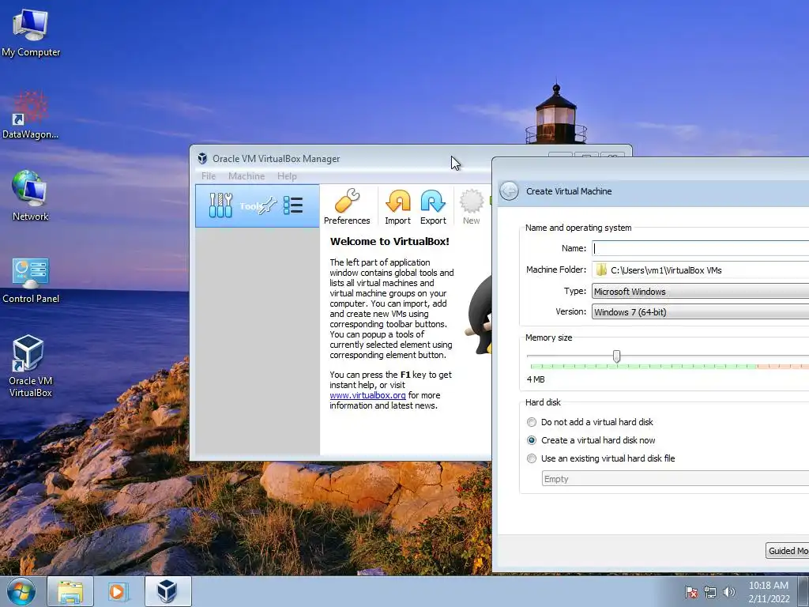Click the New machine toolbar icon
The height and width of the screenshot is (607, 809).
coord(471,206)
